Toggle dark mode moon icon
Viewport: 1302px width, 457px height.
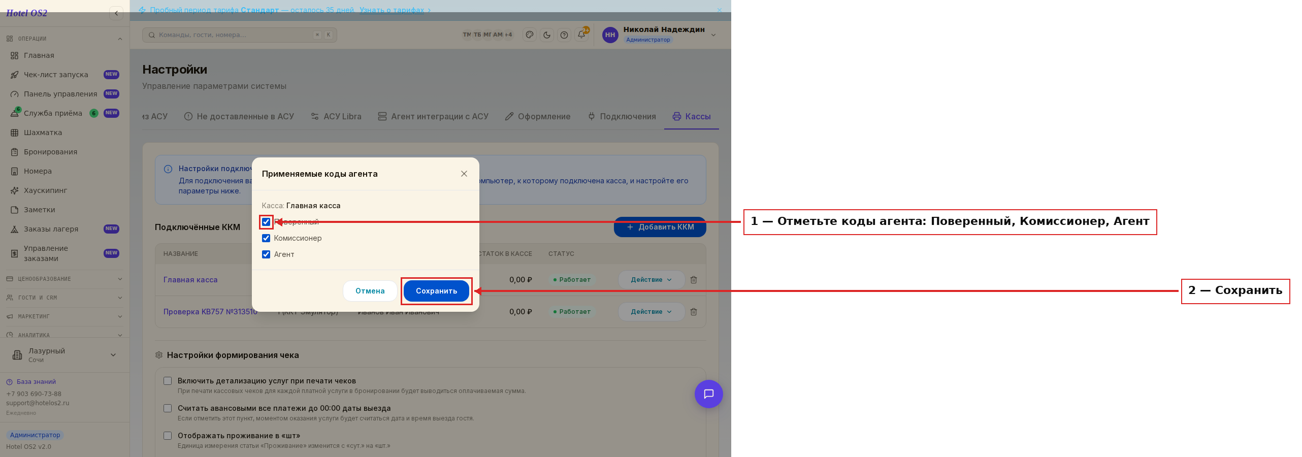point(547,35)
